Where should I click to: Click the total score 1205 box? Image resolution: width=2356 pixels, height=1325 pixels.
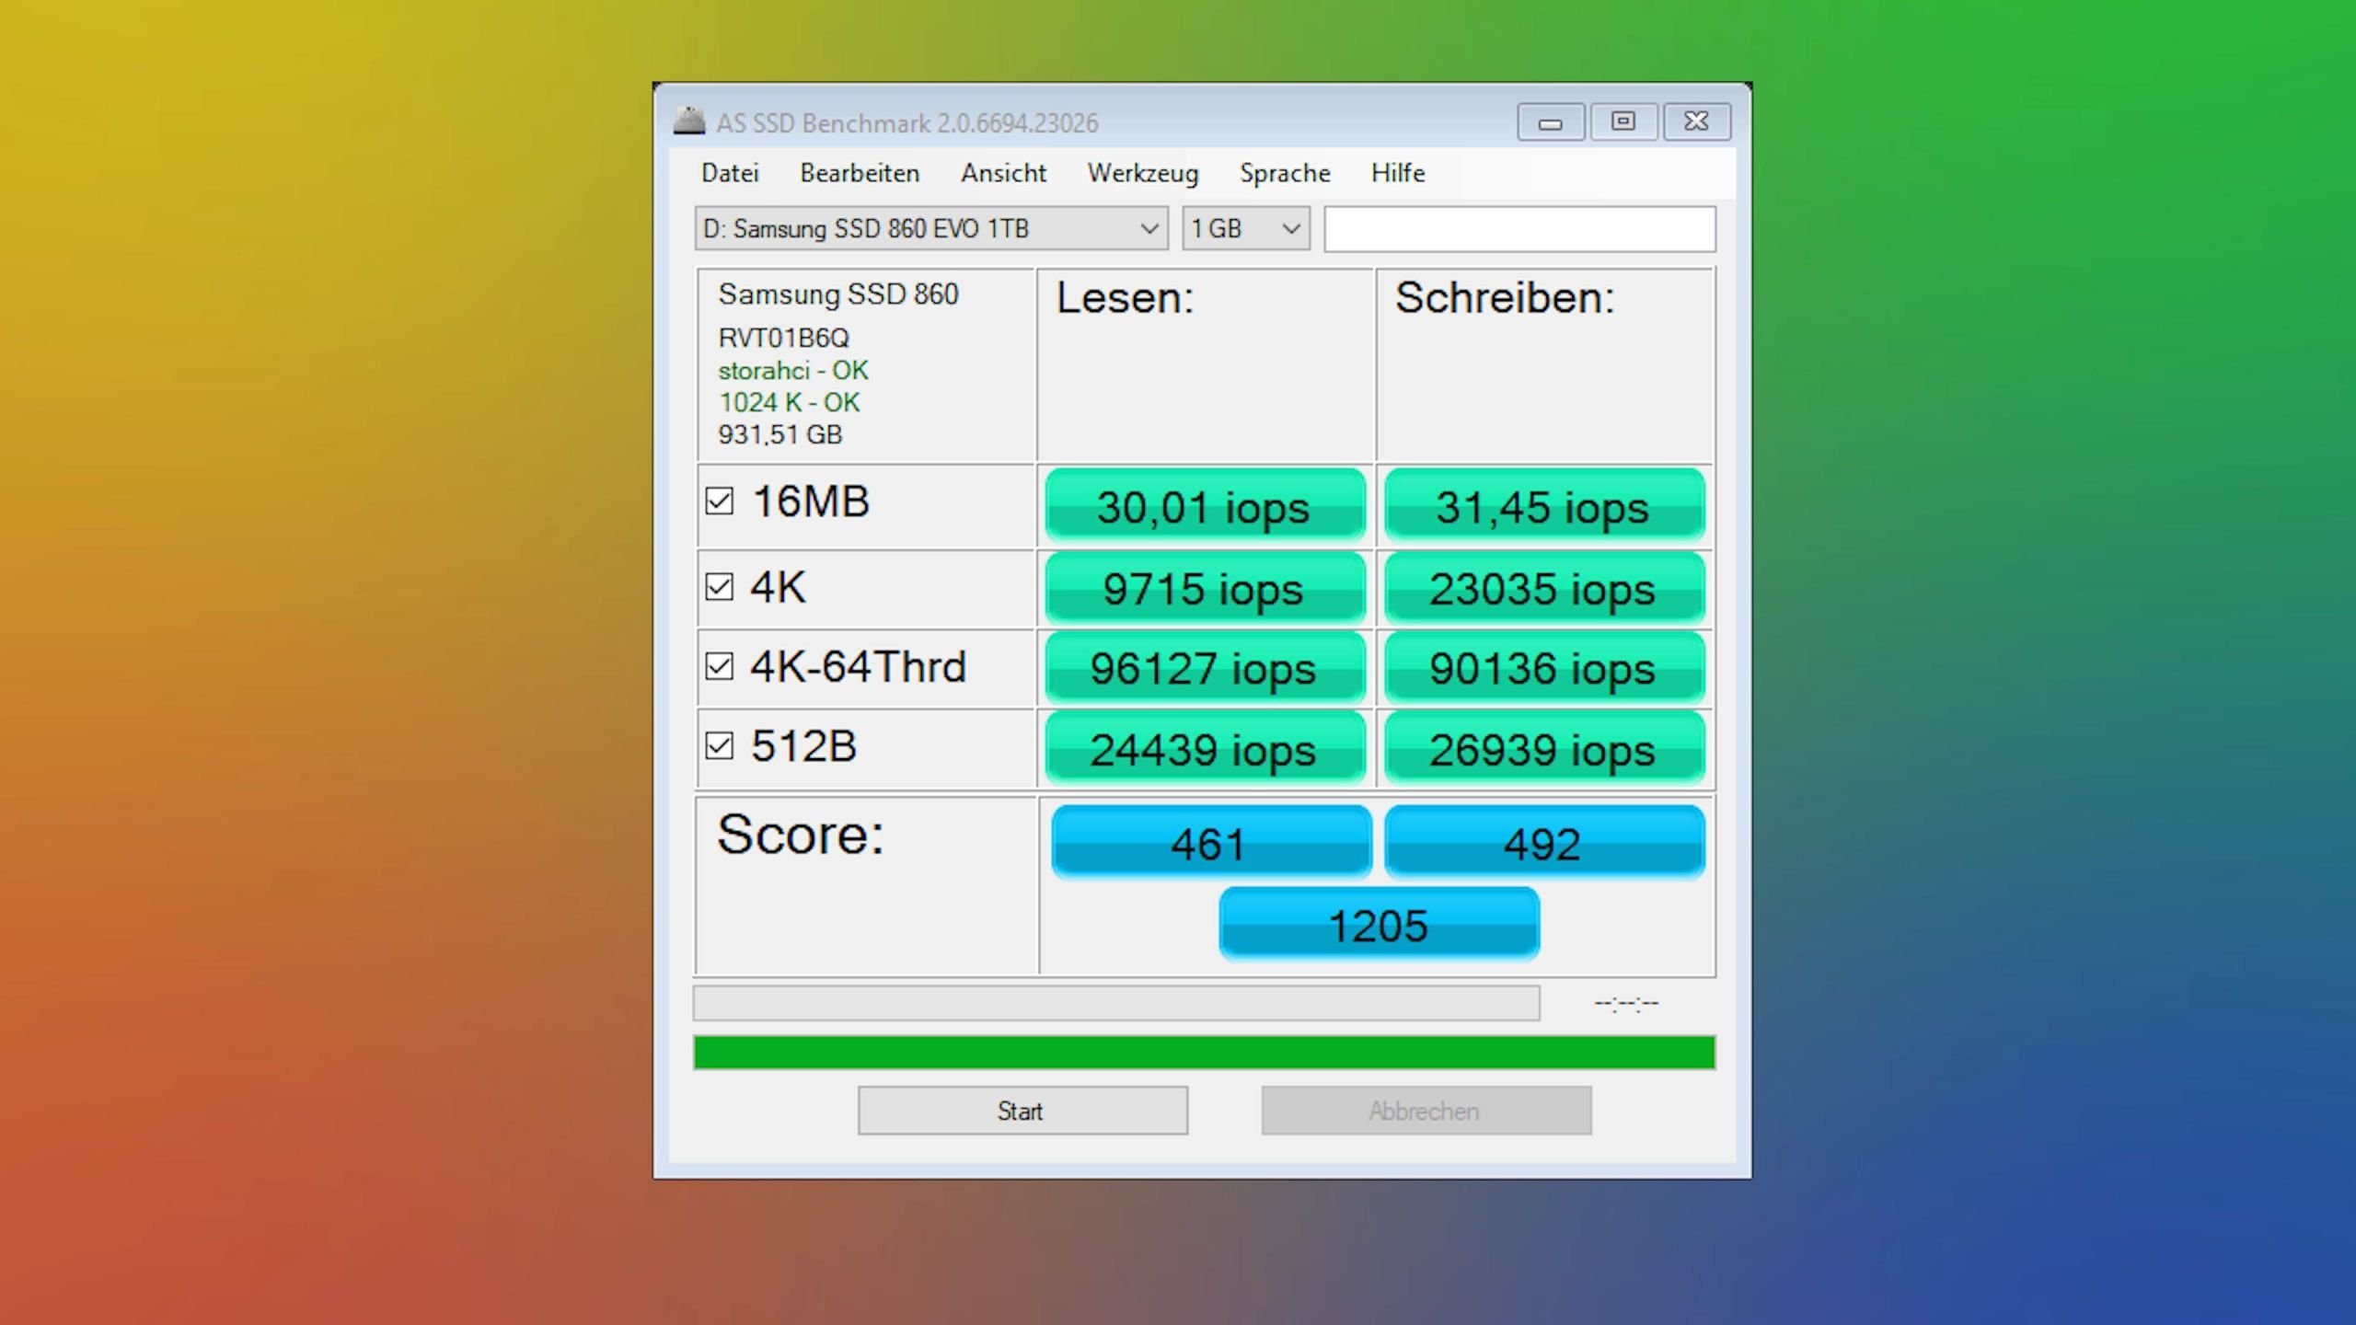click(1378, 925)
